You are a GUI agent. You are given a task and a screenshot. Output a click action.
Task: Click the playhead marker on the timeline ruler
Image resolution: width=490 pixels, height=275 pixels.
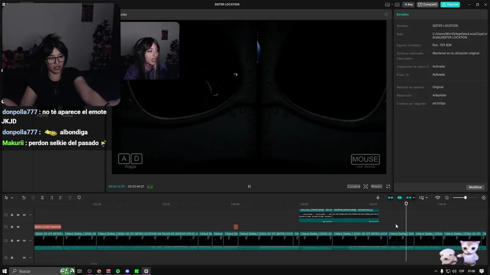point(406,204)
